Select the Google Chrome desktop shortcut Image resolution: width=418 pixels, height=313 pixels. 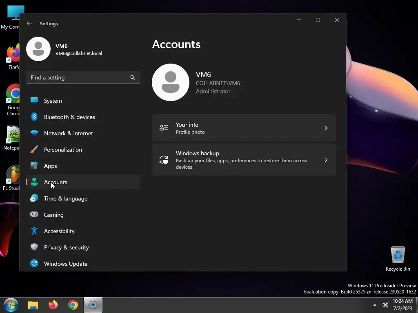point(13,100)
